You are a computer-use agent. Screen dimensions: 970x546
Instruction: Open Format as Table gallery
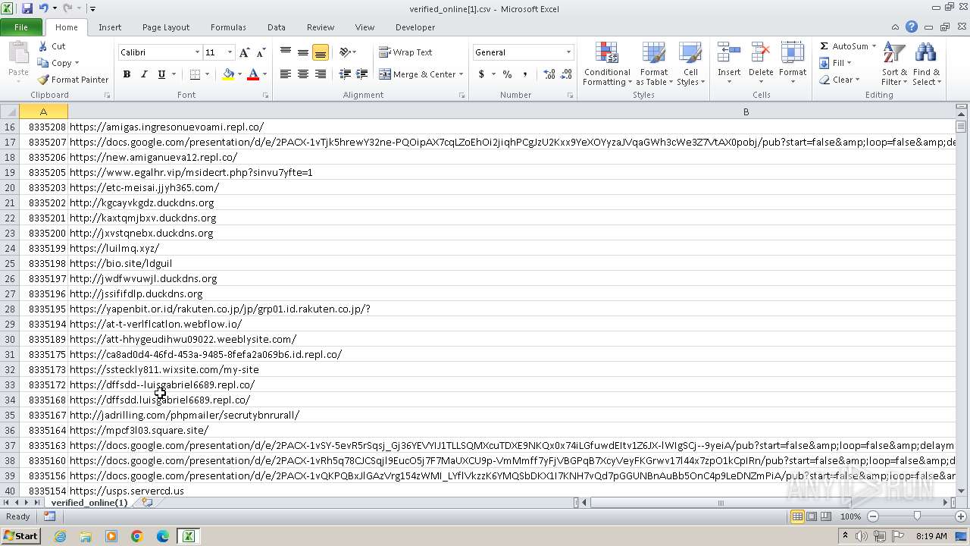click(x=653, y=64)
